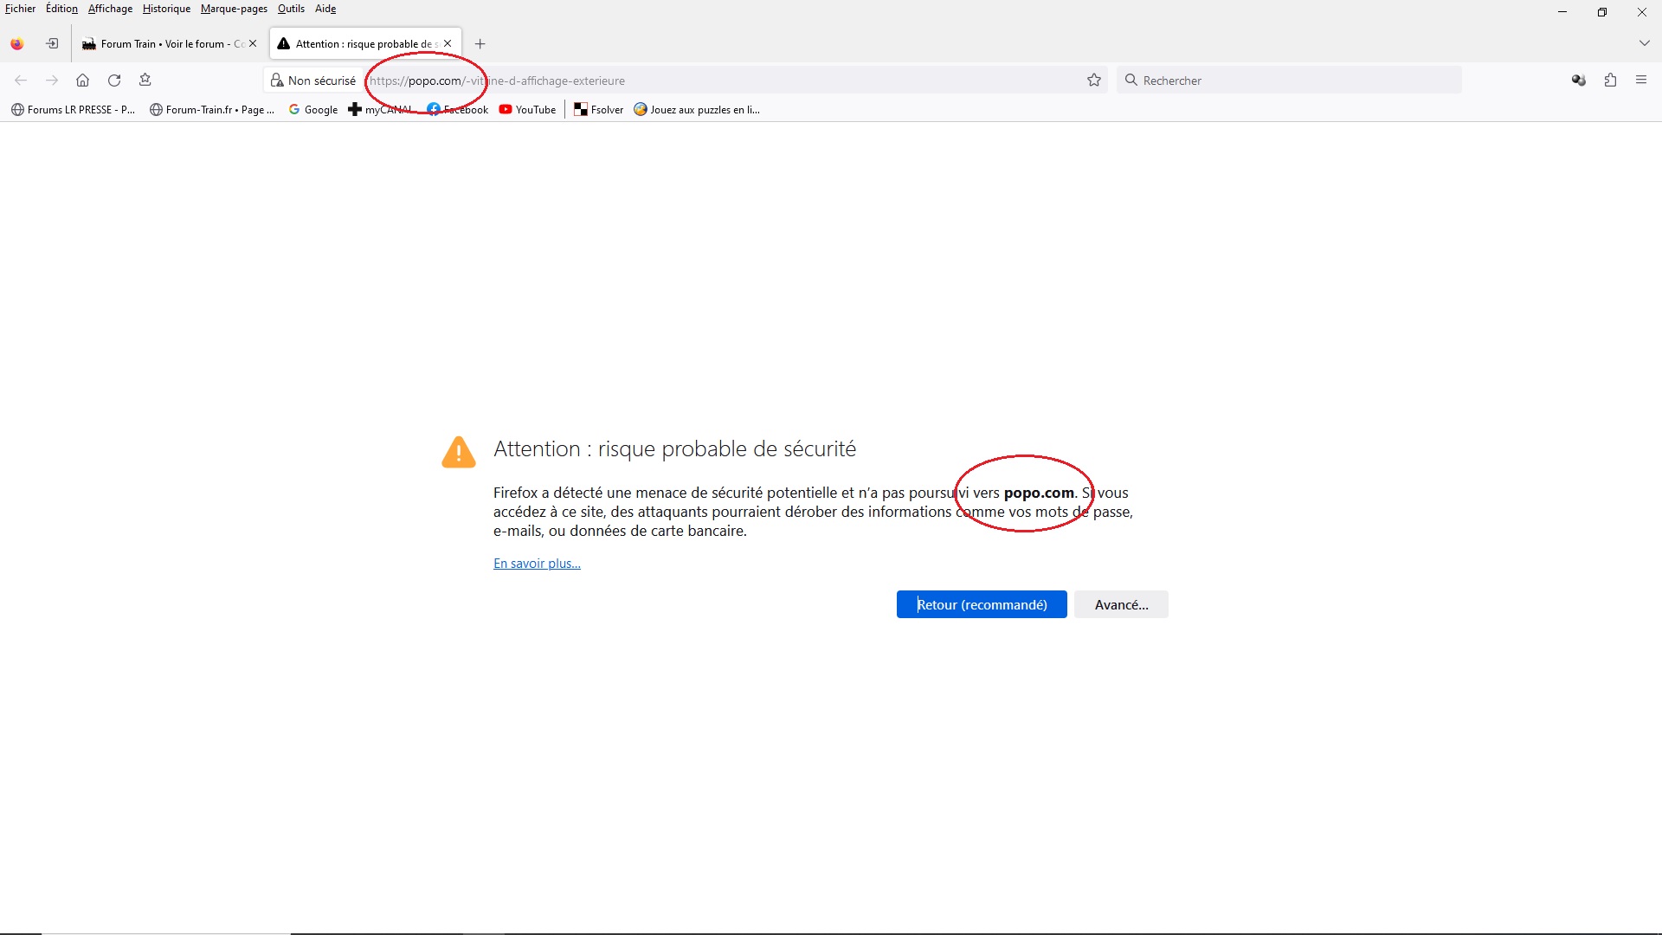The height and width of the screenshot is (935, 1662).
Task: Open the home page icon
Action: point(83,81)
